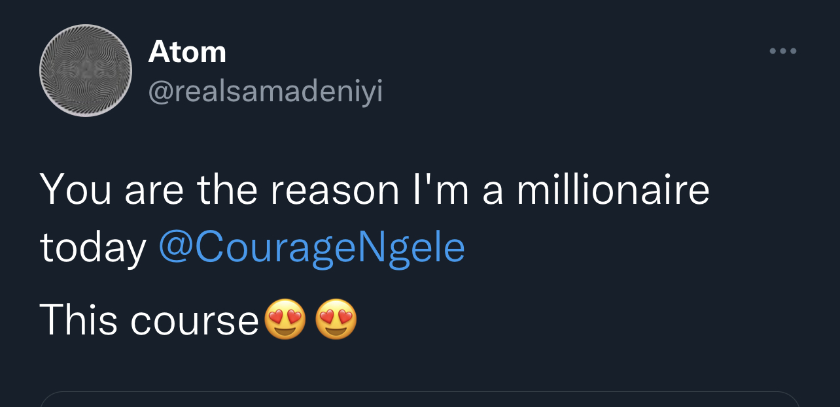
Task: Open the "Atom" display name profile
Action: [x=187, y=52]
